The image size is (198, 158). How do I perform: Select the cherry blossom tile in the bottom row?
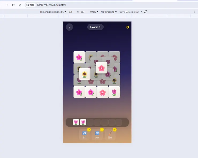pyautogui.click(x=102, y=92)
